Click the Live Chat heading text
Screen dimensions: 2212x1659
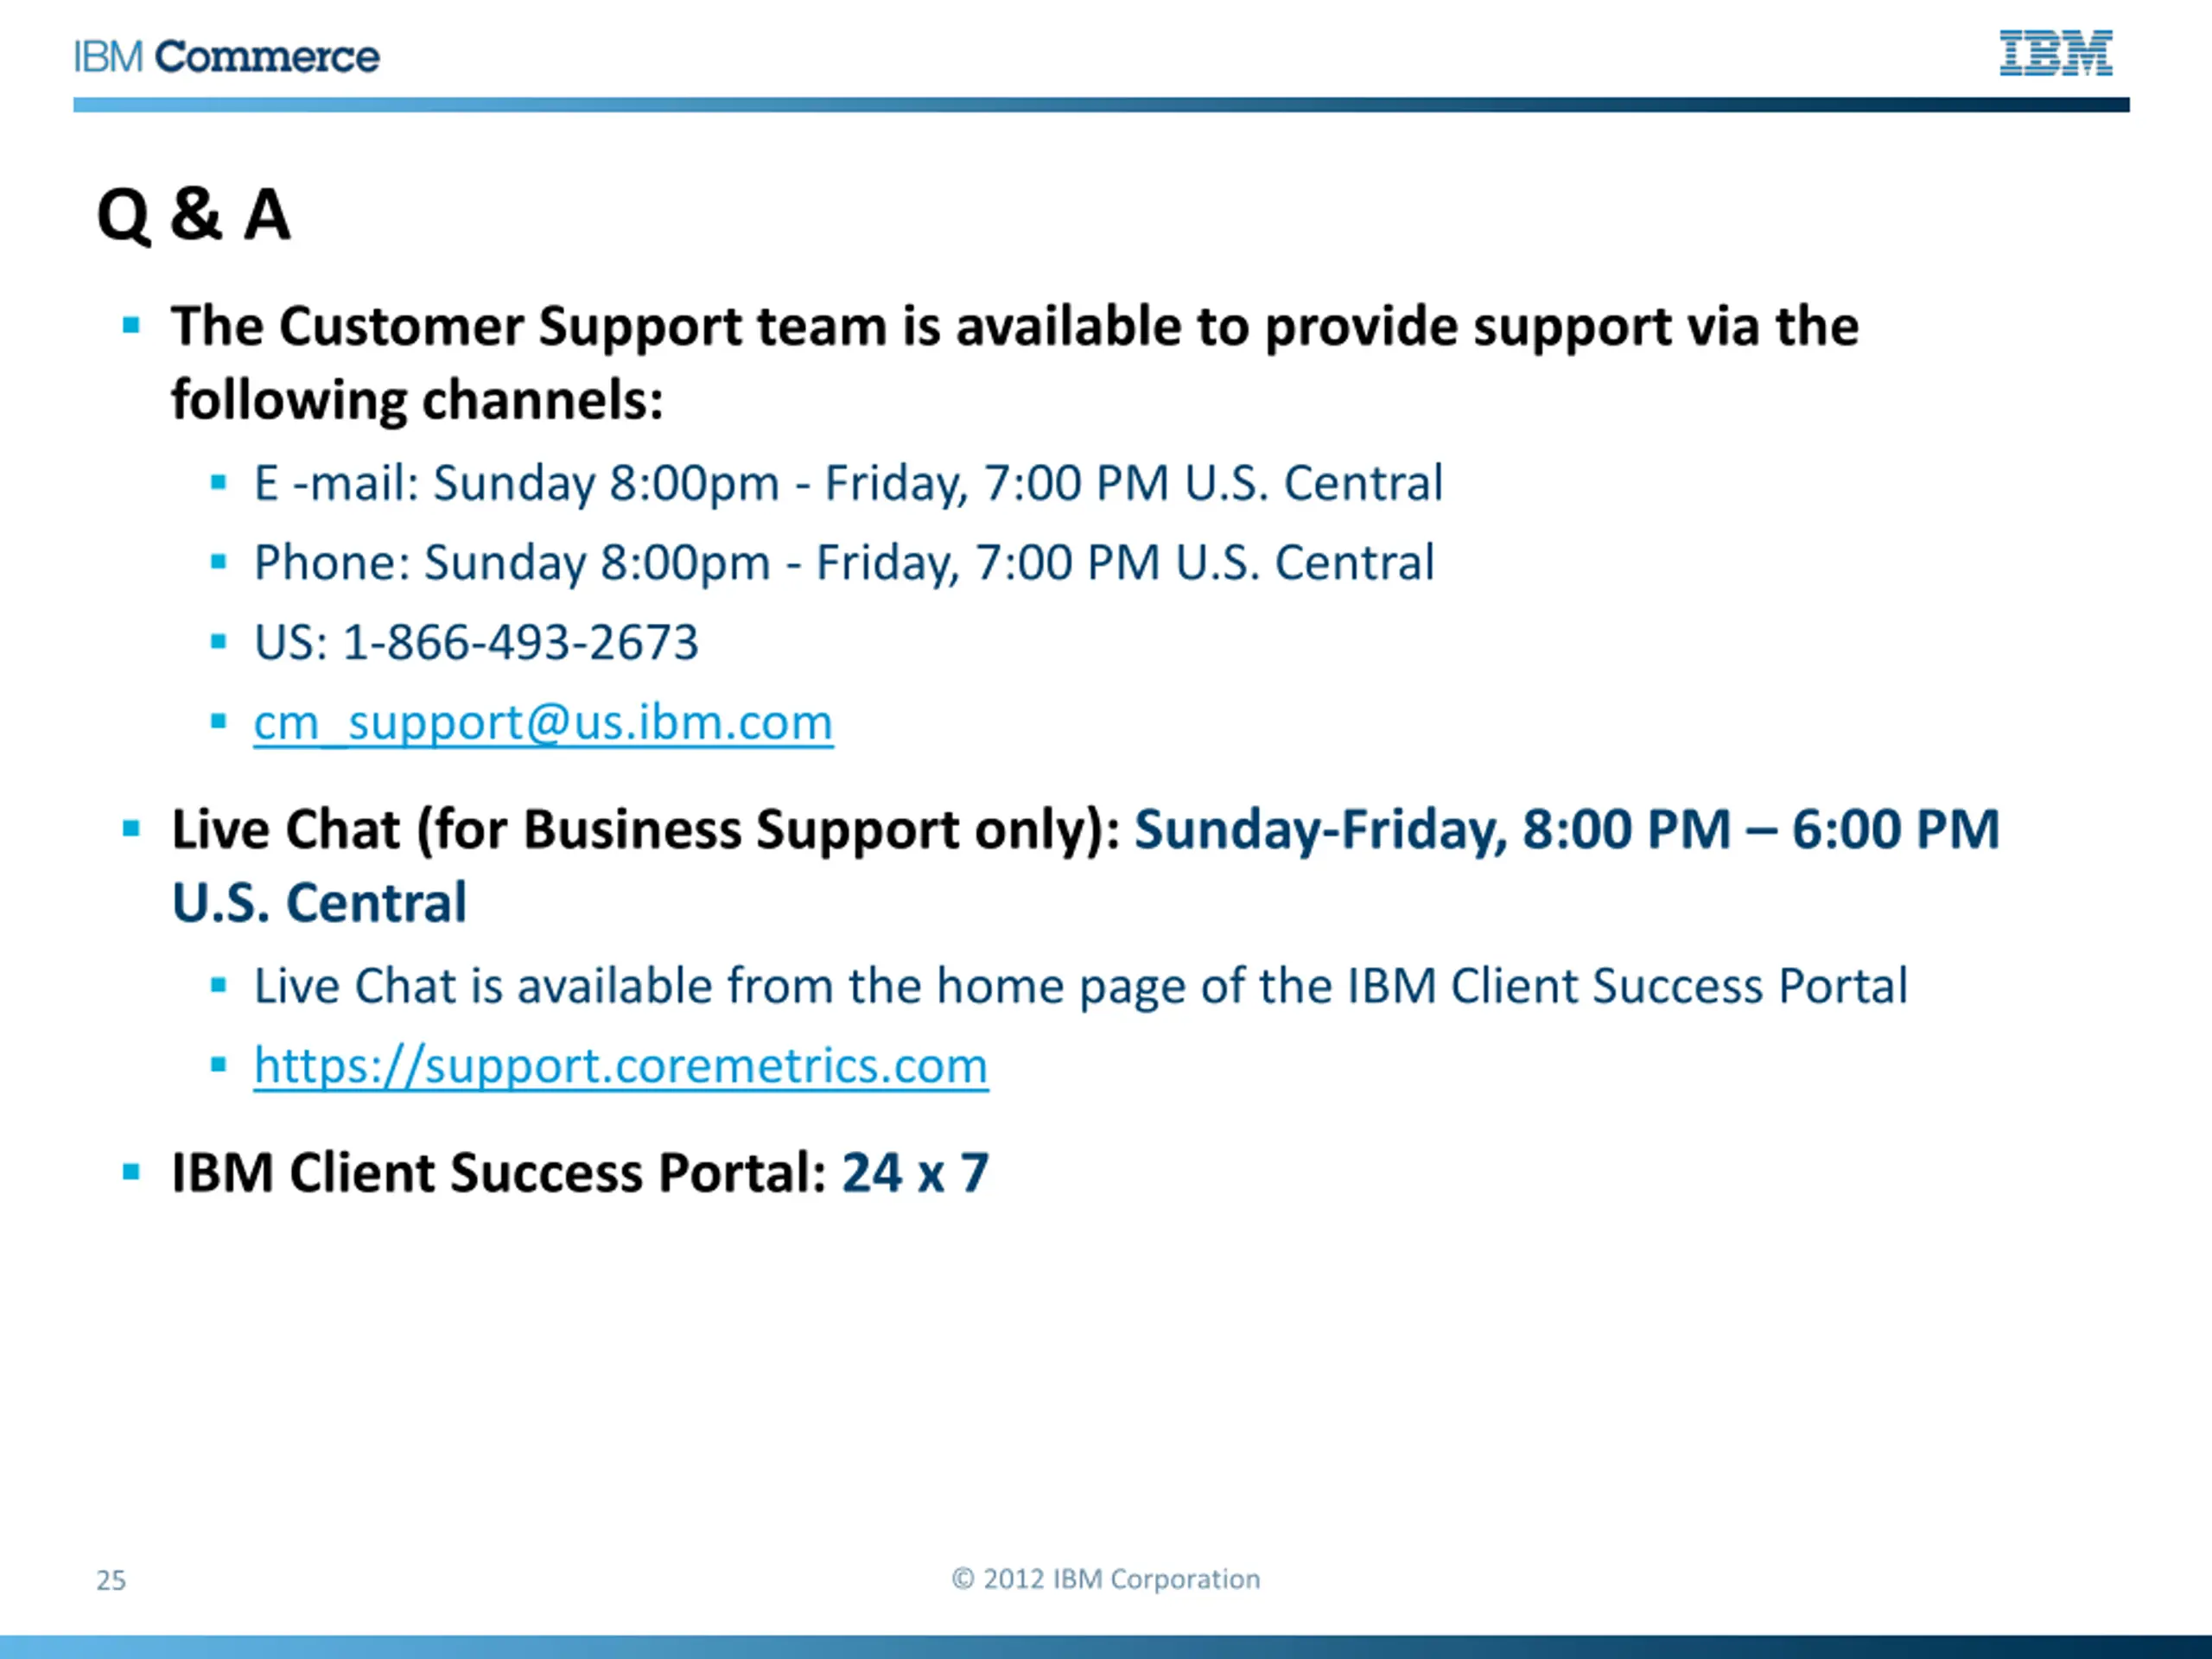coord(1085,866)
